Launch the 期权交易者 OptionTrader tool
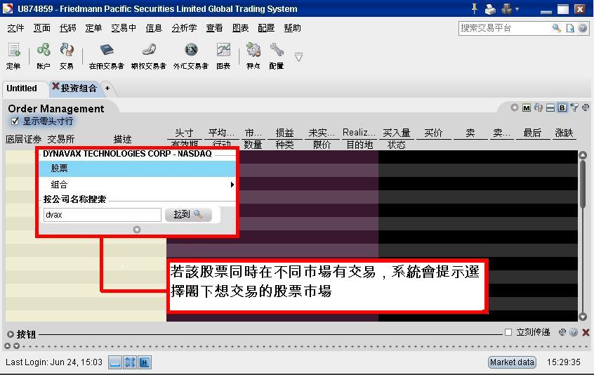594x375 pixels. pyautogui.click(x=148, y=51)
